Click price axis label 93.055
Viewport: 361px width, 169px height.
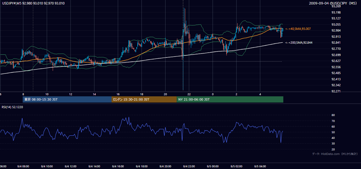(336, 25)
